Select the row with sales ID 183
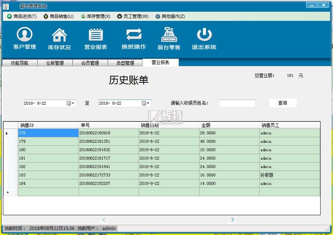This screenshot has height=235, width=333. 48,175
